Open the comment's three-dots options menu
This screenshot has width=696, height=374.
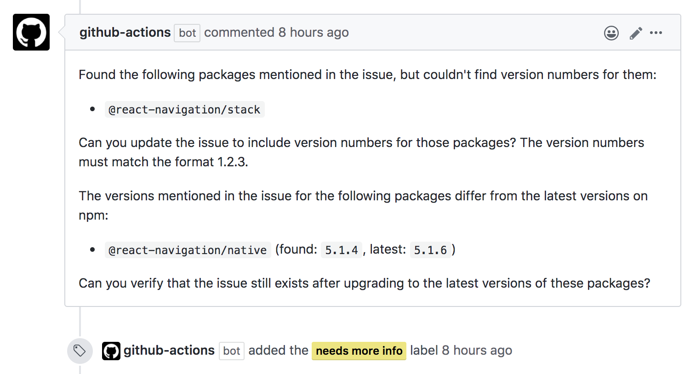[x=656, y=33]
